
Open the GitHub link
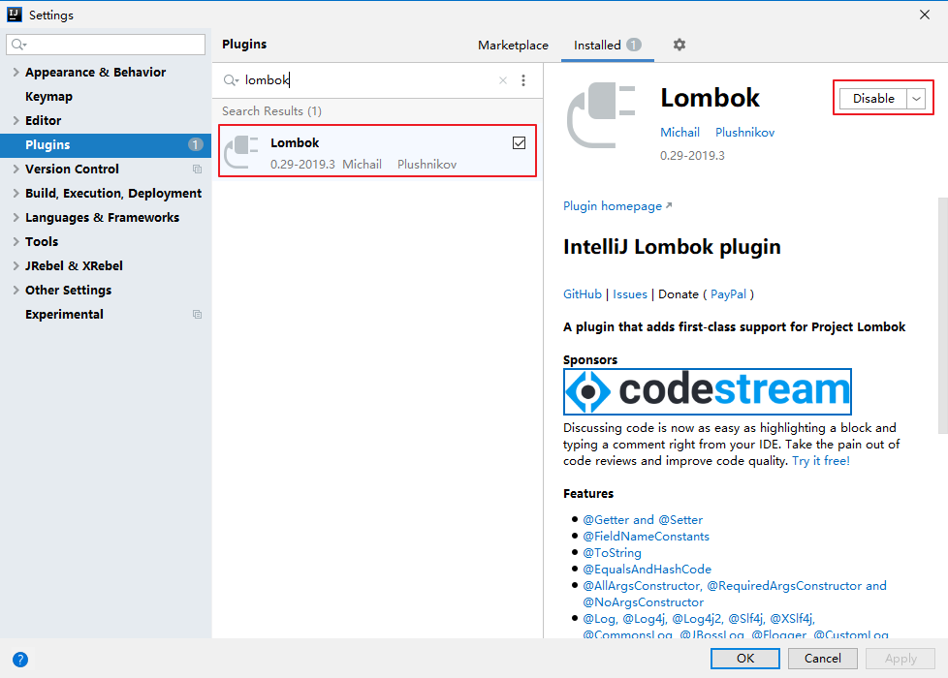583,294
